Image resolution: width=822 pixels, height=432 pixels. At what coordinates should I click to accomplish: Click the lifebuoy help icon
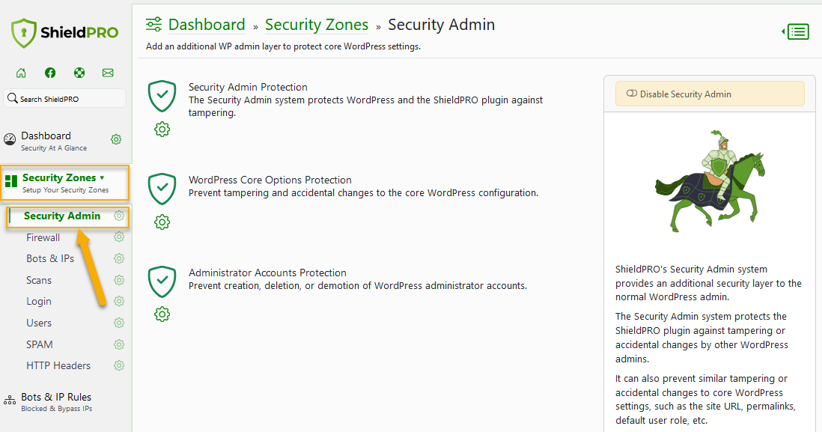[79, 73]
